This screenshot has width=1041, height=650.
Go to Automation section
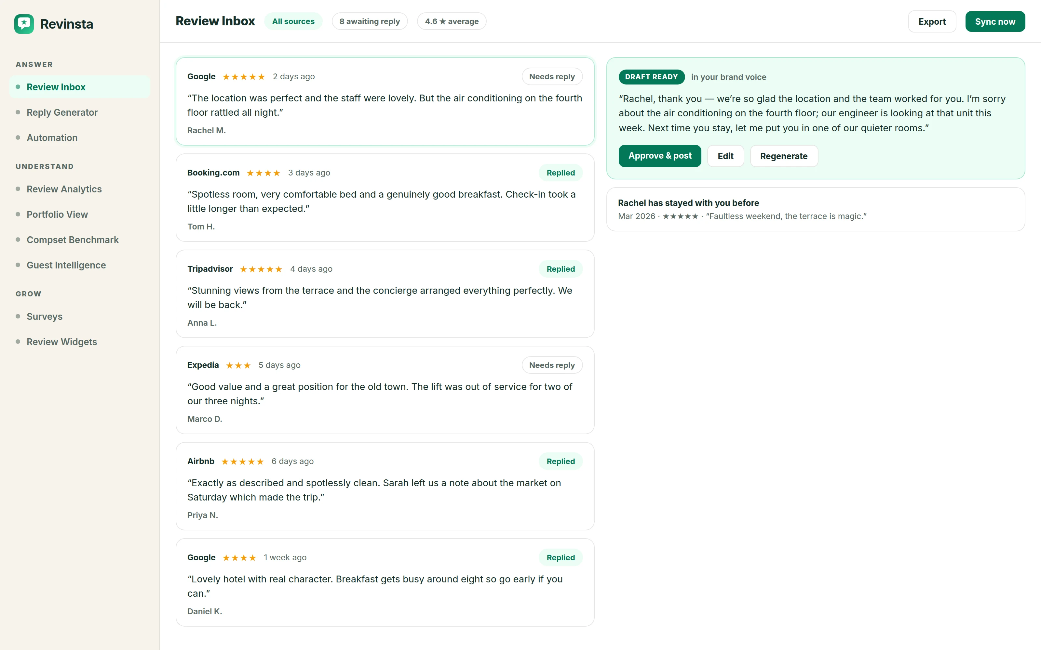(x=80, y=137)
